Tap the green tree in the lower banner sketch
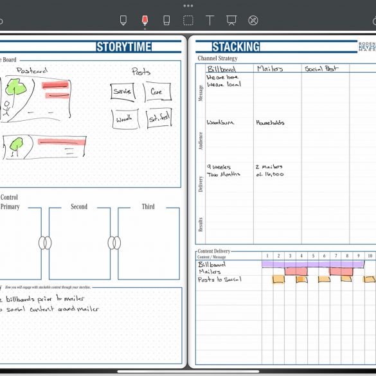 point(17,145)
